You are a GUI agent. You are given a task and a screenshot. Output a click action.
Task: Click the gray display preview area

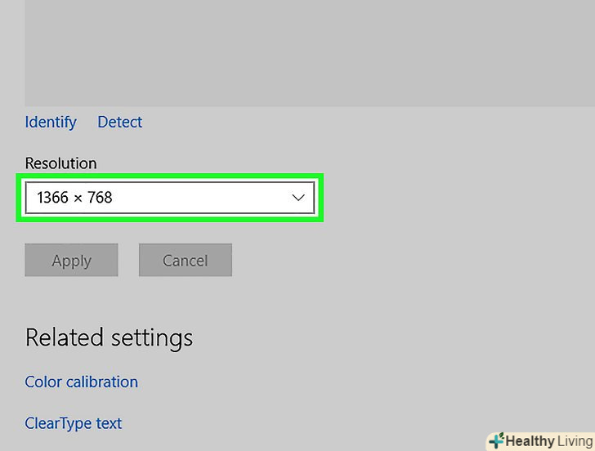click(309, 53)
